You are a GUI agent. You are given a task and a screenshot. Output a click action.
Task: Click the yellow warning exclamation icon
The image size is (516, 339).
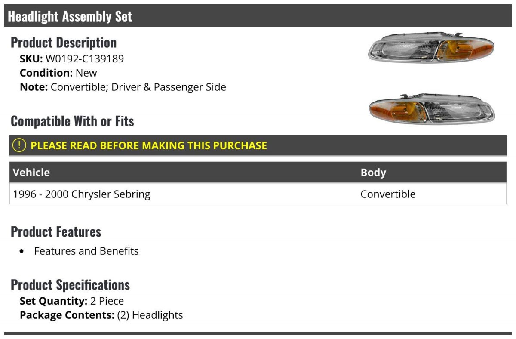pos(19,145)
